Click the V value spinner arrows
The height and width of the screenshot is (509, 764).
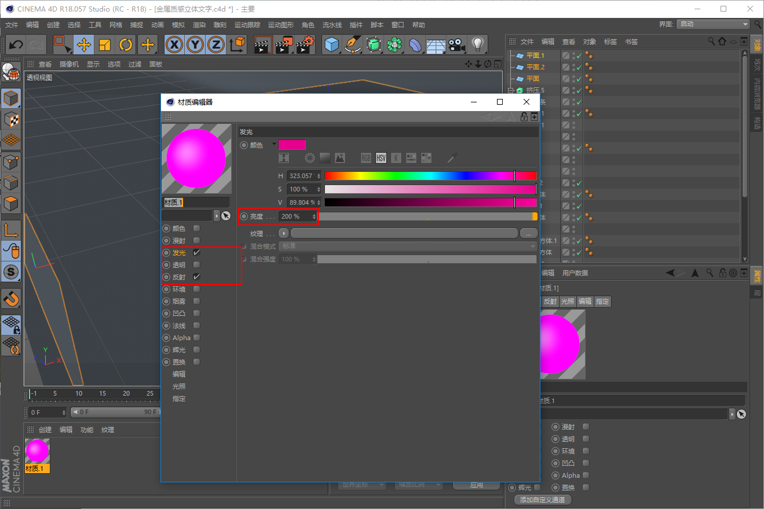pos(317,202)
